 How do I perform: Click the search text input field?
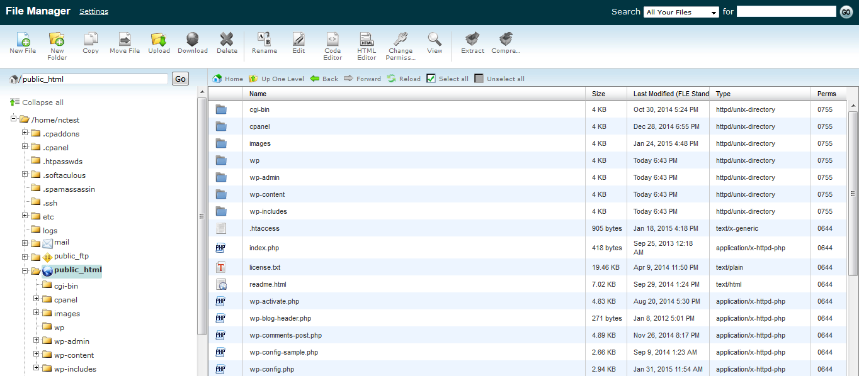(786, 11)
